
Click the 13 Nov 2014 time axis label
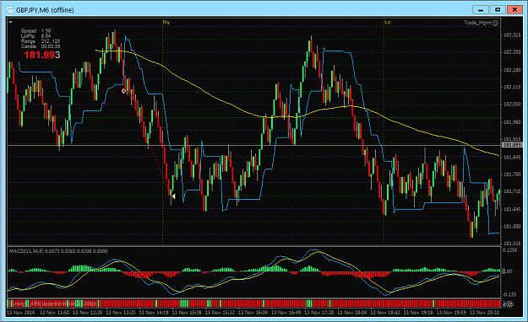coord(20,312)
